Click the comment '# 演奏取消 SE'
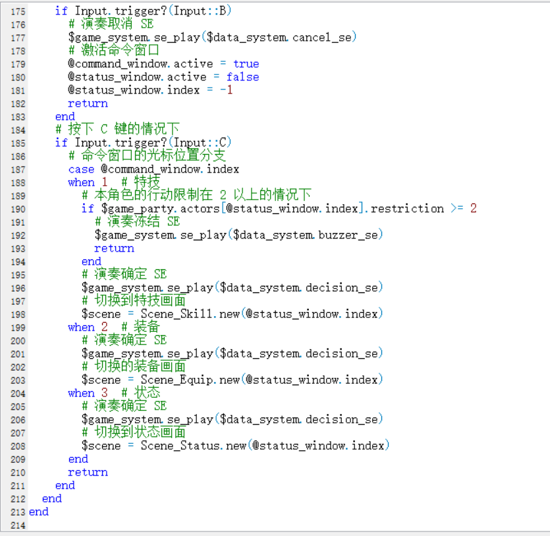The width and height of the screenshot is (550, 536). click(x=111, y=24)
